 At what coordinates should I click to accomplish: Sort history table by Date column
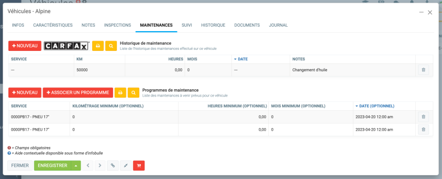[243, 59]
